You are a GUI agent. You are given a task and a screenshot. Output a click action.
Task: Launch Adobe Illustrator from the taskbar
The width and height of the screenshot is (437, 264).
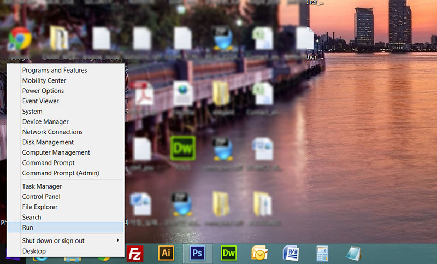click(x=166, y=253)
